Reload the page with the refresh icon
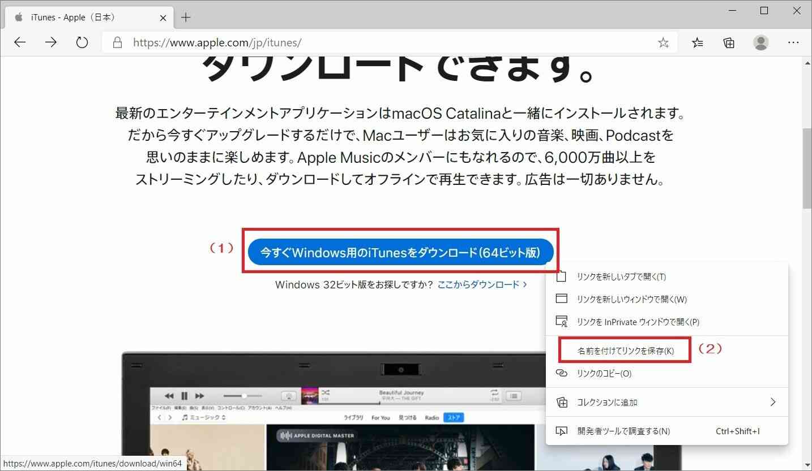This screenshot has width=812, height=471. click(x=82, y=42)
